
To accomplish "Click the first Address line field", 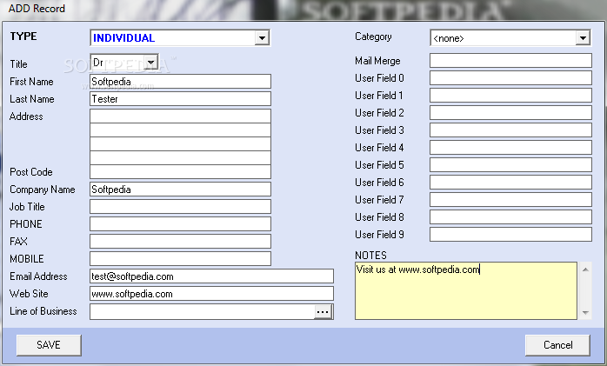I will (x=180, y=116).
